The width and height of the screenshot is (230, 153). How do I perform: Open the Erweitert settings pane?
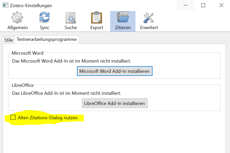[x=149, y=21]
